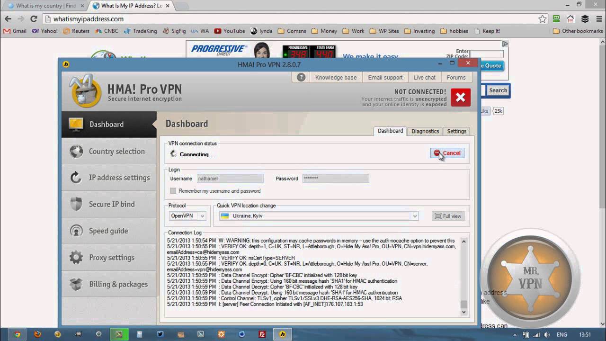Open Speed guide in the sidebar

point(109,231)
